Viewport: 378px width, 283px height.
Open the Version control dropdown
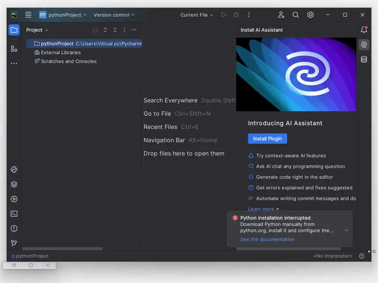pyautogui.click(x=114, y=15)
